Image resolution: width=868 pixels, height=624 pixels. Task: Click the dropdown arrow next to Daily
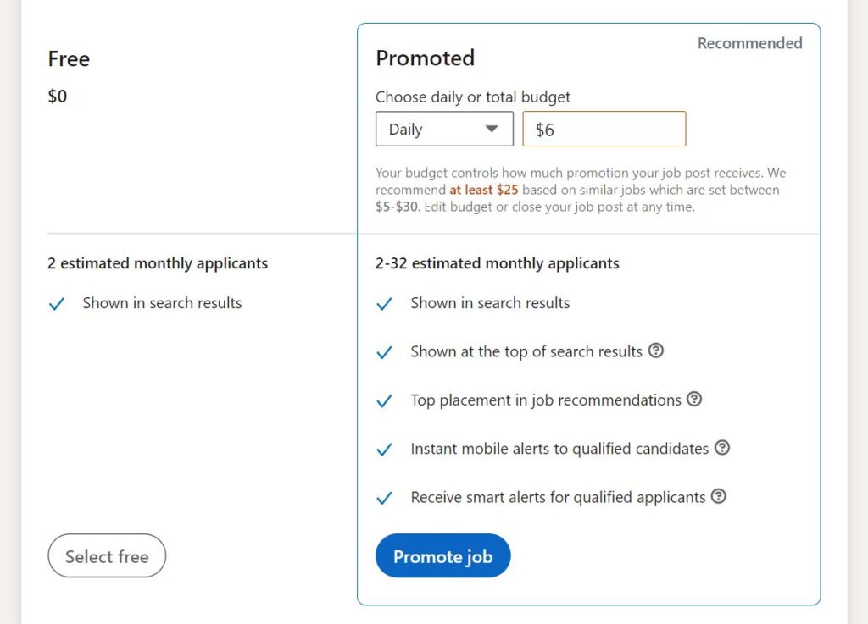tap(491, 129)
